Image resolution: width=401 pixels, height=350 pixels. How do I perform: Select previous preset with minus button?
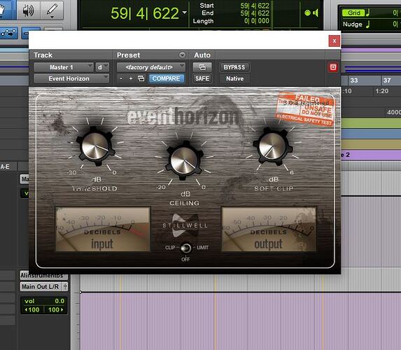click(x=121, y=78)
